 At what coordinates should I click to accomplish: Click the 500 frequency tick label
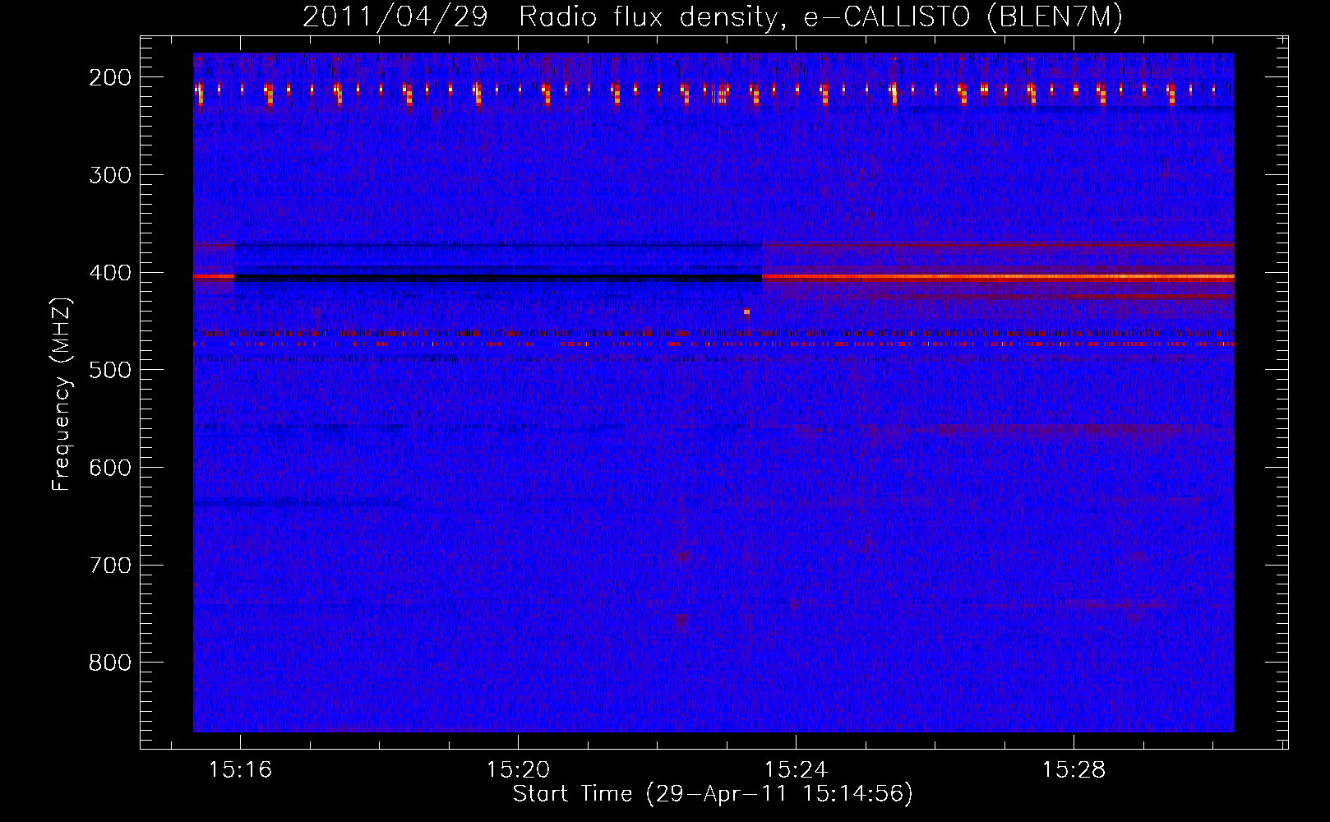click(109, 370)
